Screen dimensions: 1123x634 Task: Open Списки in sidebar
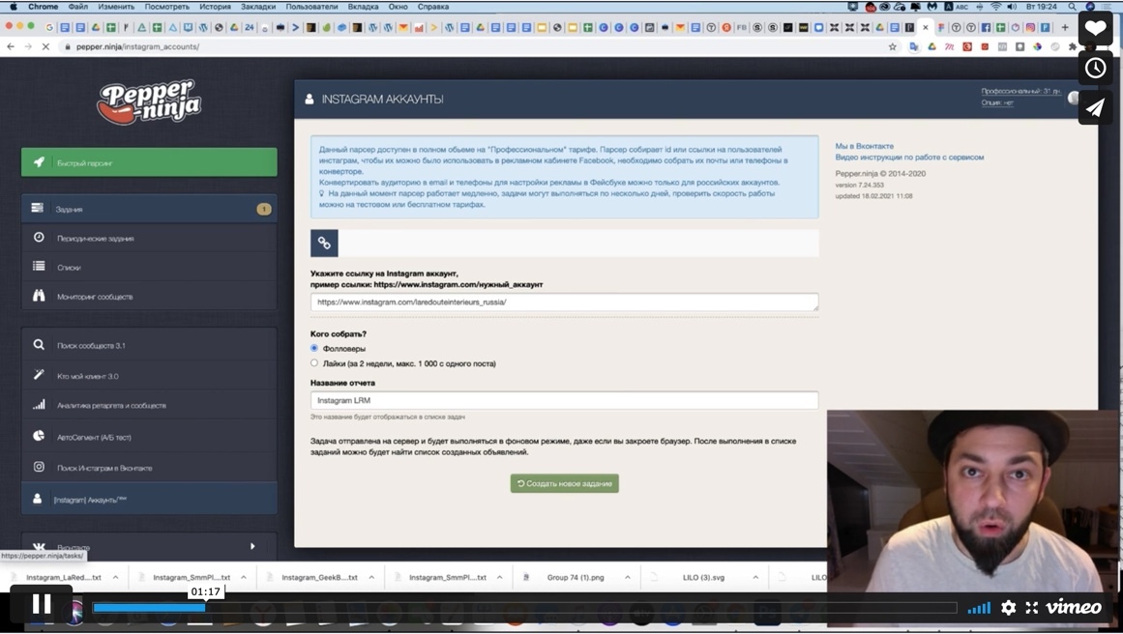click(x=149, y=267)
